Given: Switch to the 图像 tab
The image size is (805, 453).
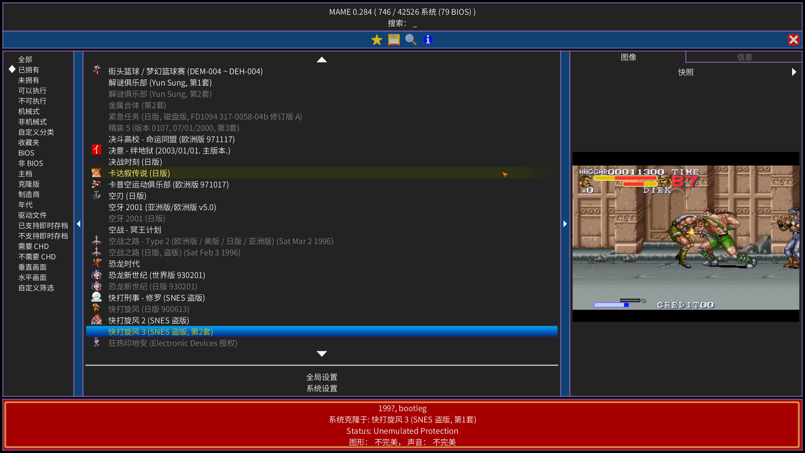Looking at the screenshot, I should pos(628,57).
